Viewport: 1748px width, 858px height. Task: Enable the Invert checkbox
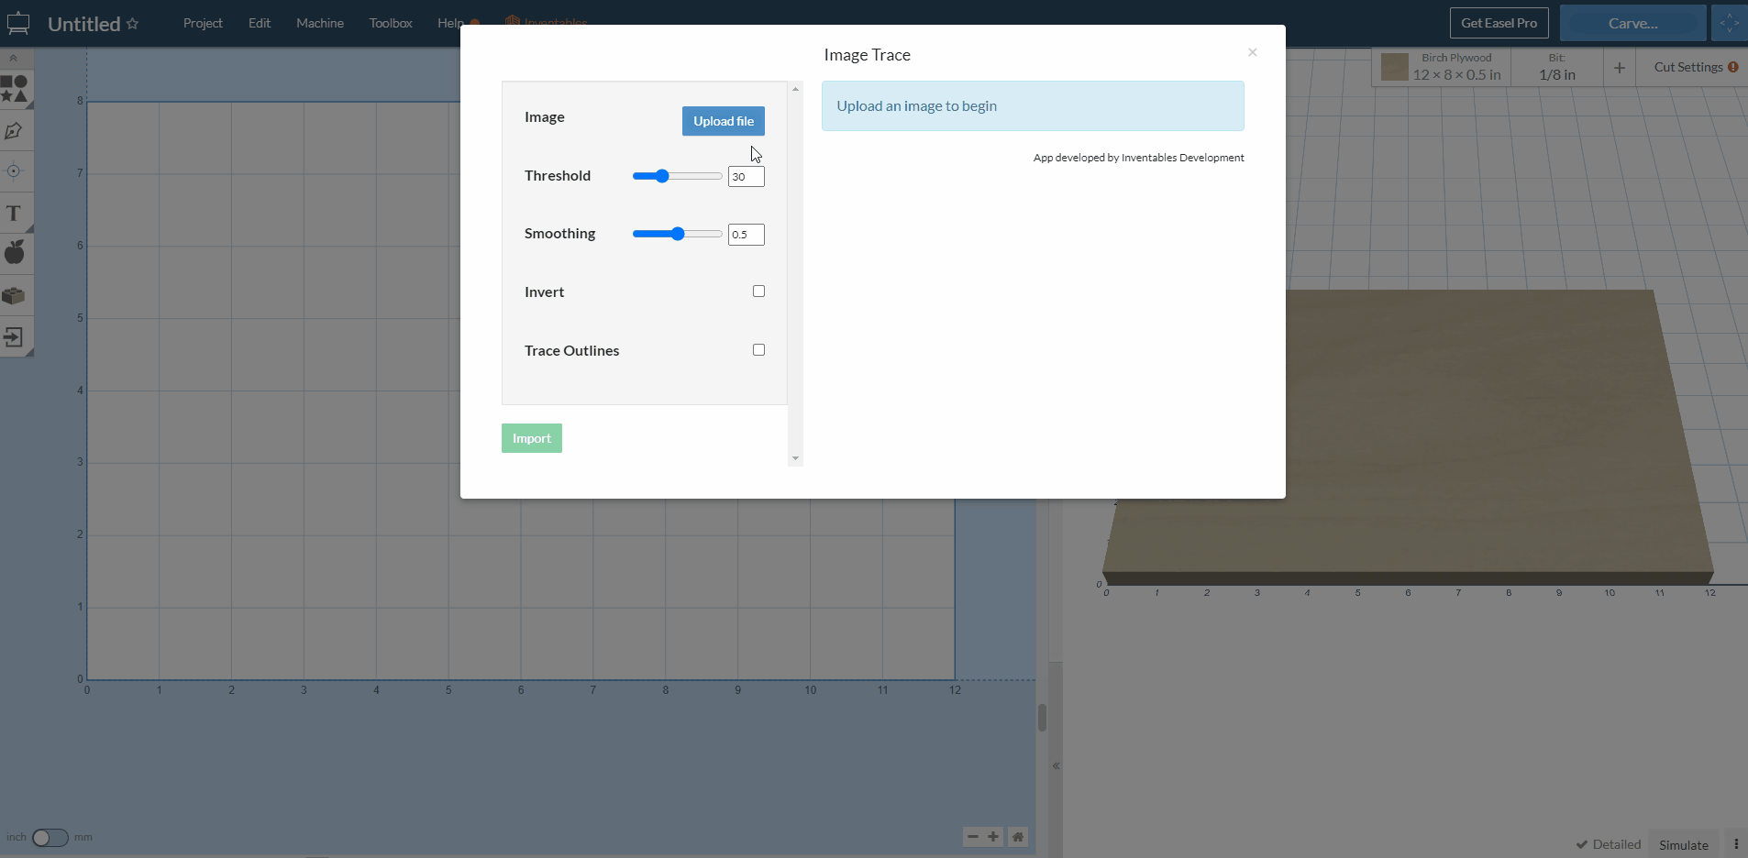point(758,291)
